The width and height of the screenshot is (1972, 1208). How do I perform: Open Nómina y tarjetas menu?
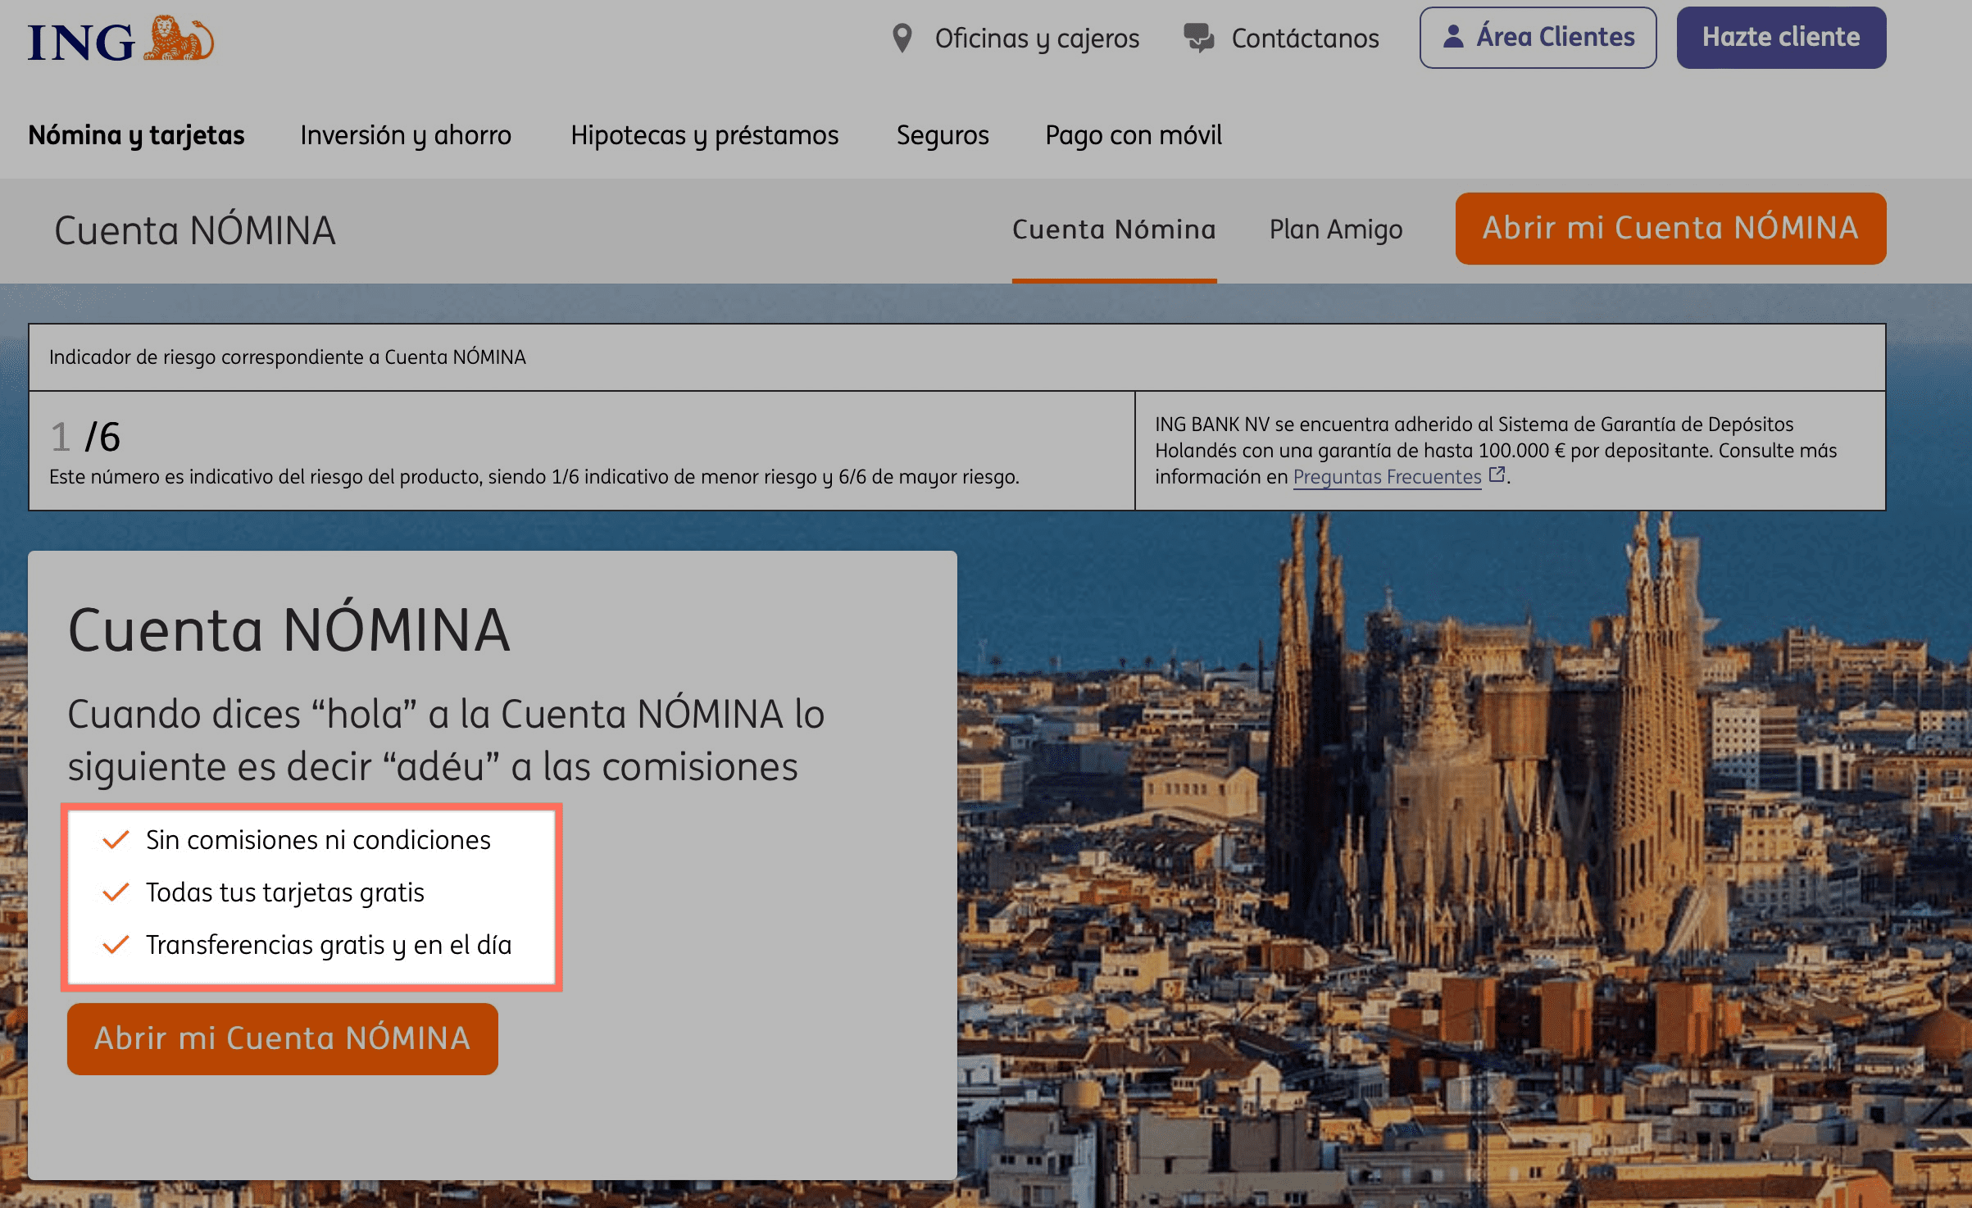[136, 135]
